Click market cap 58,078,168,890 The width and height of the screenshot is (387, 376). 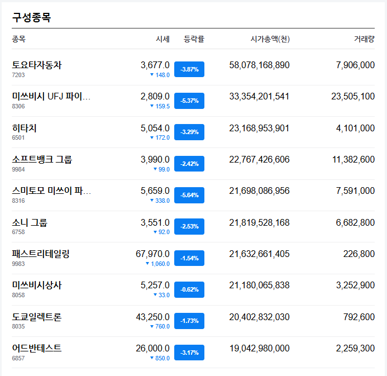(x=259, y=65)
